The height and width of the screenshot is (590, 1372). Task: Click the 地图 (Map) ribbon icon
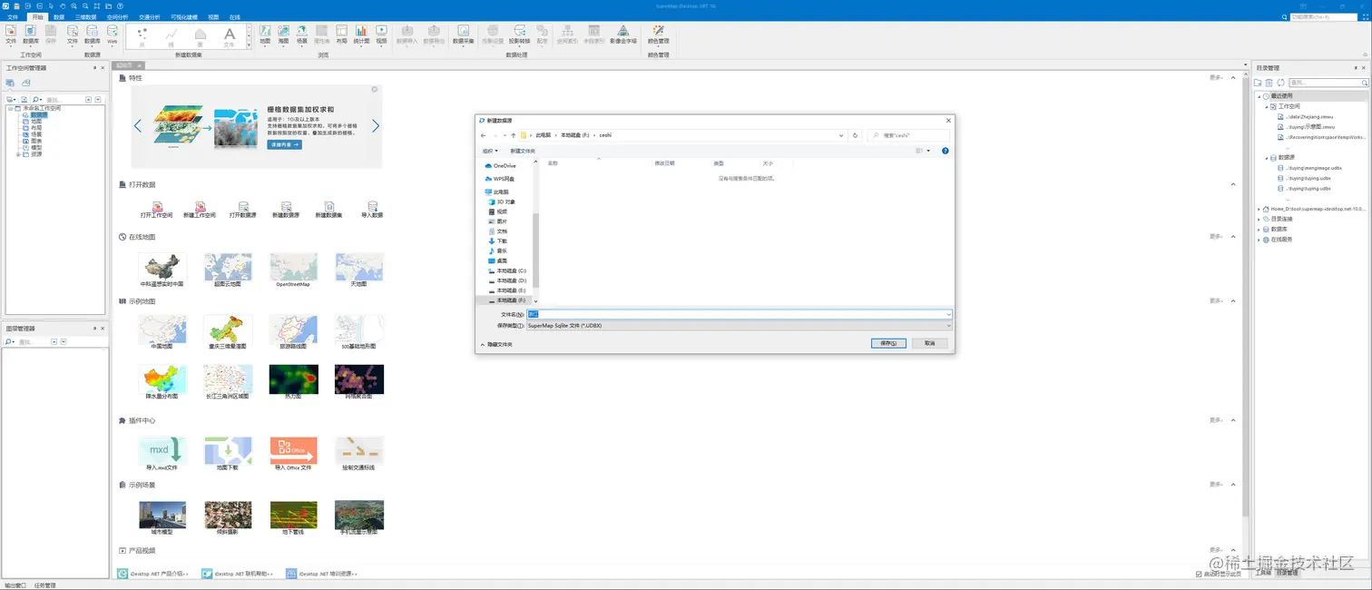(265, 34)
